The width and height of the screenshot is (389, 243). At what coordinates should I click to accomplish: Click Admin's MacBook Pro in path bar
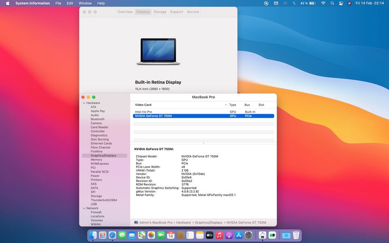pyautogui.click(x=156, y=223)
